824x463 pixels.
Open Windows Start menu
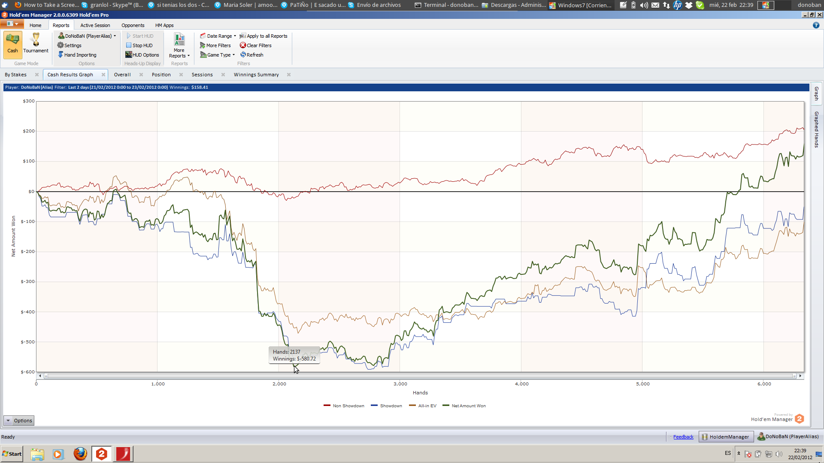click(12, 454)
